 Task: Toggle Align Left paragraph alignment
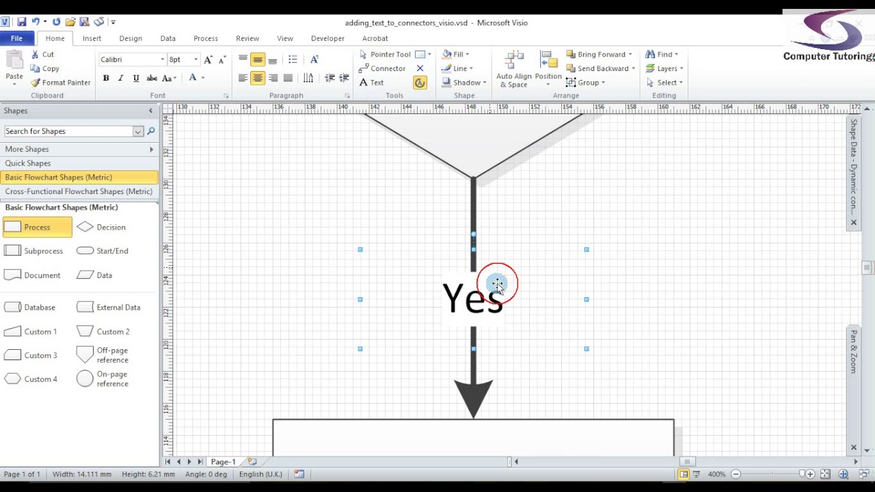(243, 78)
